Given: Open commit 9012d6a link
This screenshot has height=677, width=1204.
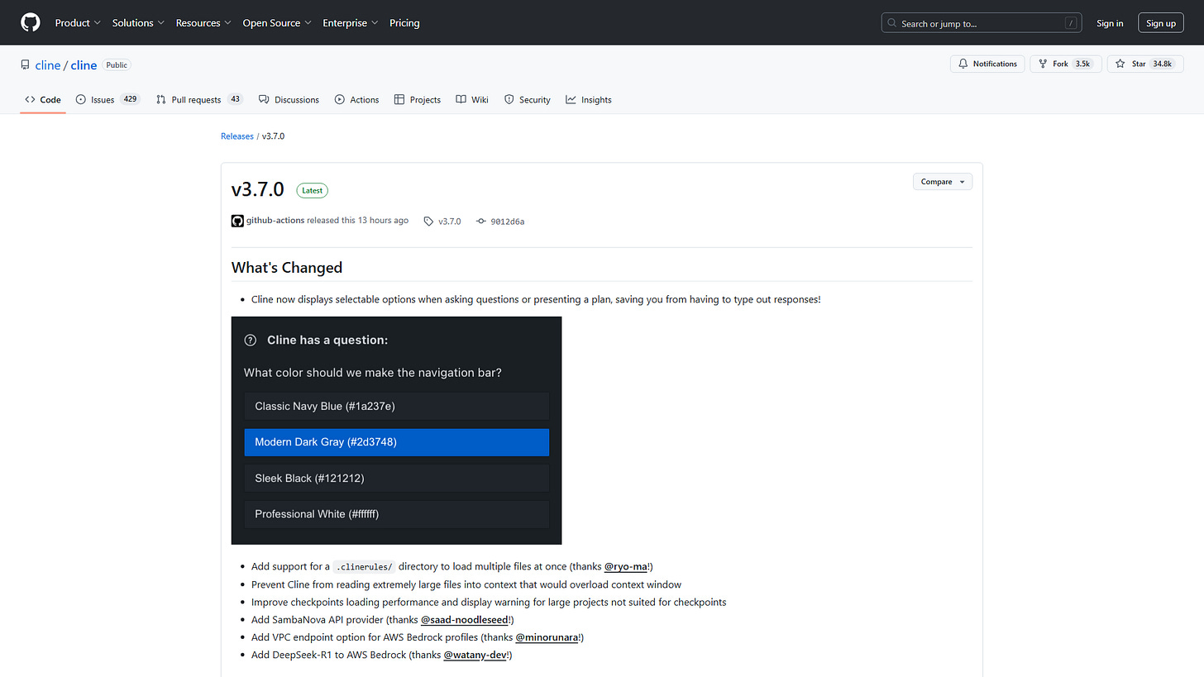Looking at the screenshot, I should 507,222.
